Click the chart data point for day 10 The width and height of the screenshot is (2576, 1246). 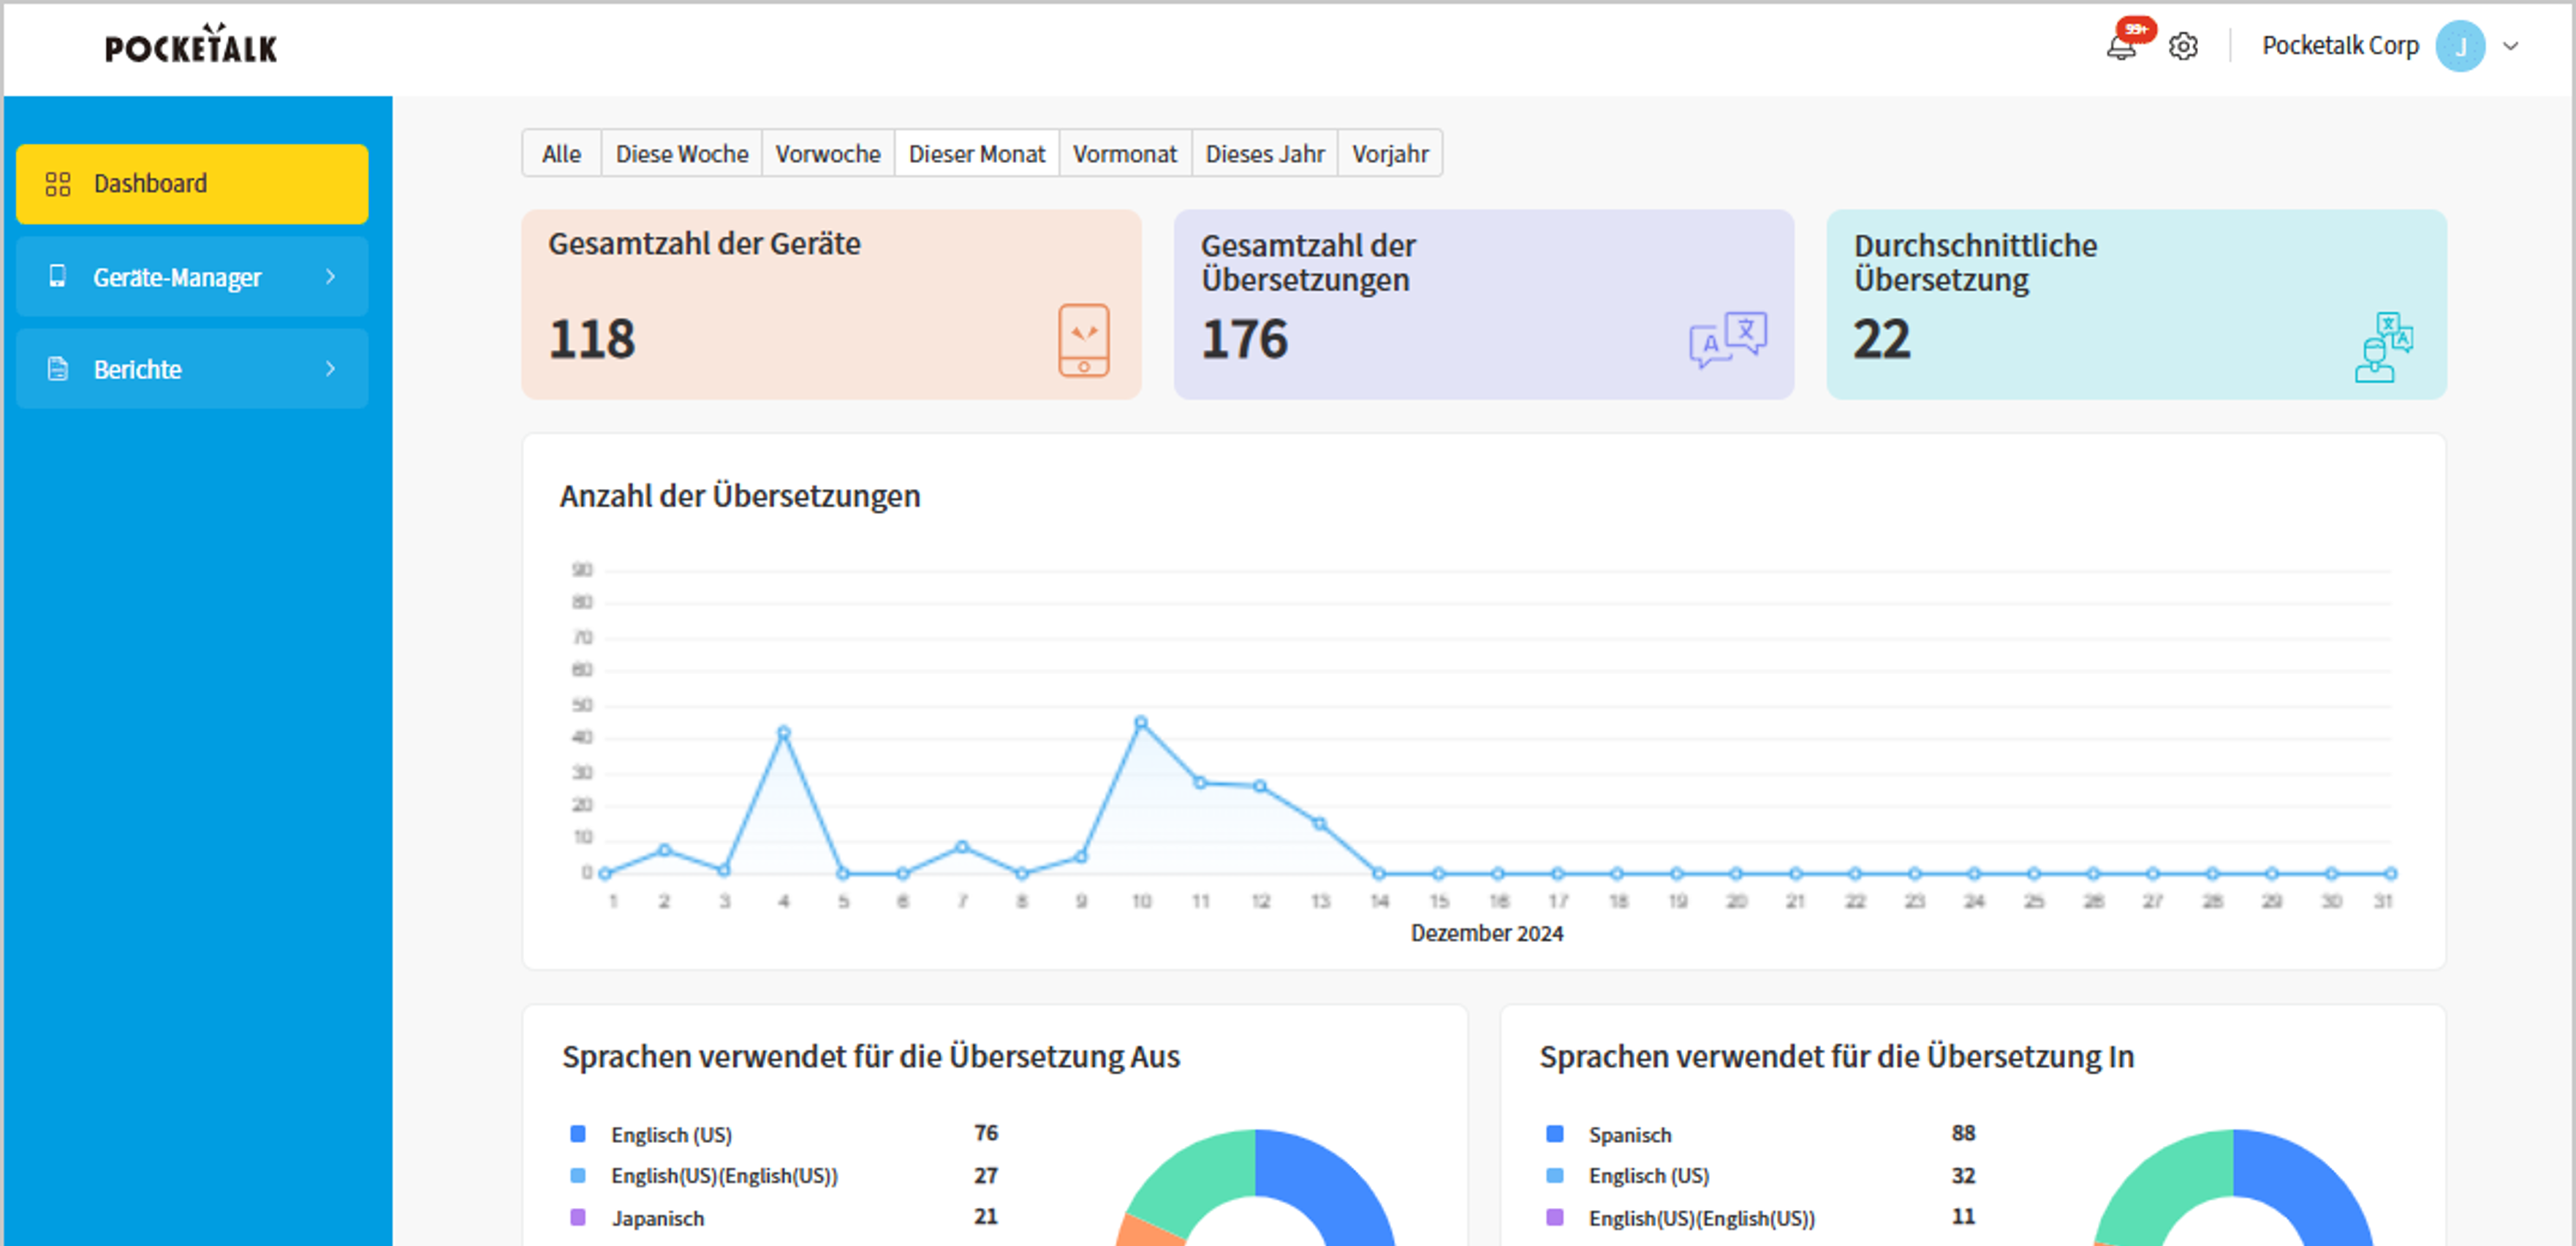(1141, 722)
